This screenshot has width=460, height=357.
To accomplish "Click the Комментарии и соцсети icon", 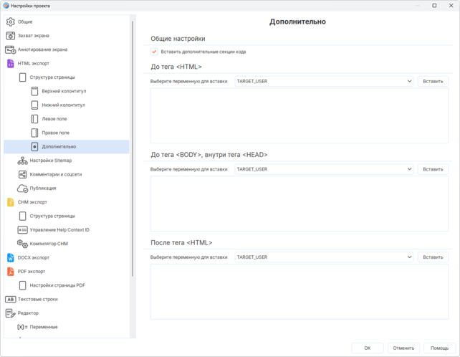I will pos(22,174).
